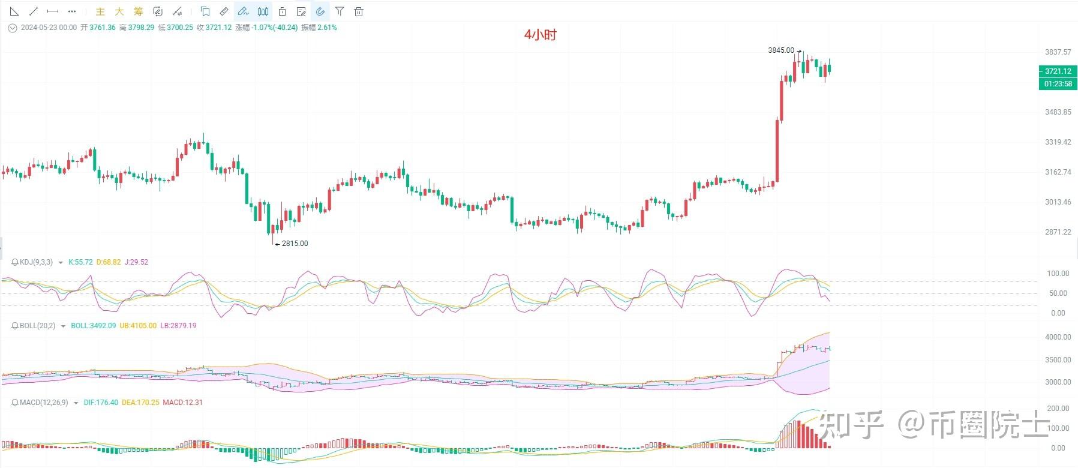Click the 3319.42 price axis label

(x=1058, y=142)
